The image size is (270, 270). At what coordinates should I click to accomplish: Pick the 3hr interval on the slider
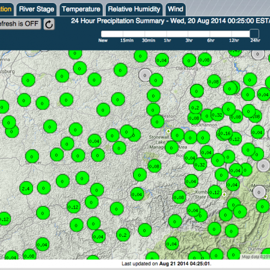point(189,41)
